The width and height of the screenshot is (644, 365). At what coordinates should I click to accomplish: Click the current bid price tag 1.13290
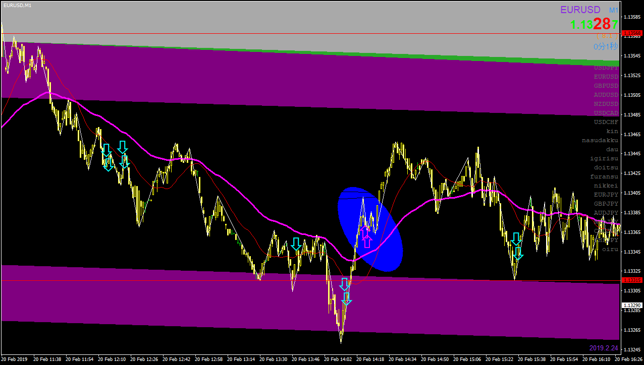point(632,306)
